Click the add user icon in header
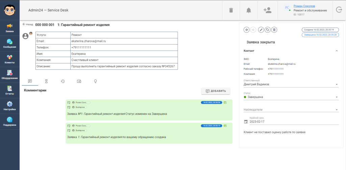 pos(267,10)
